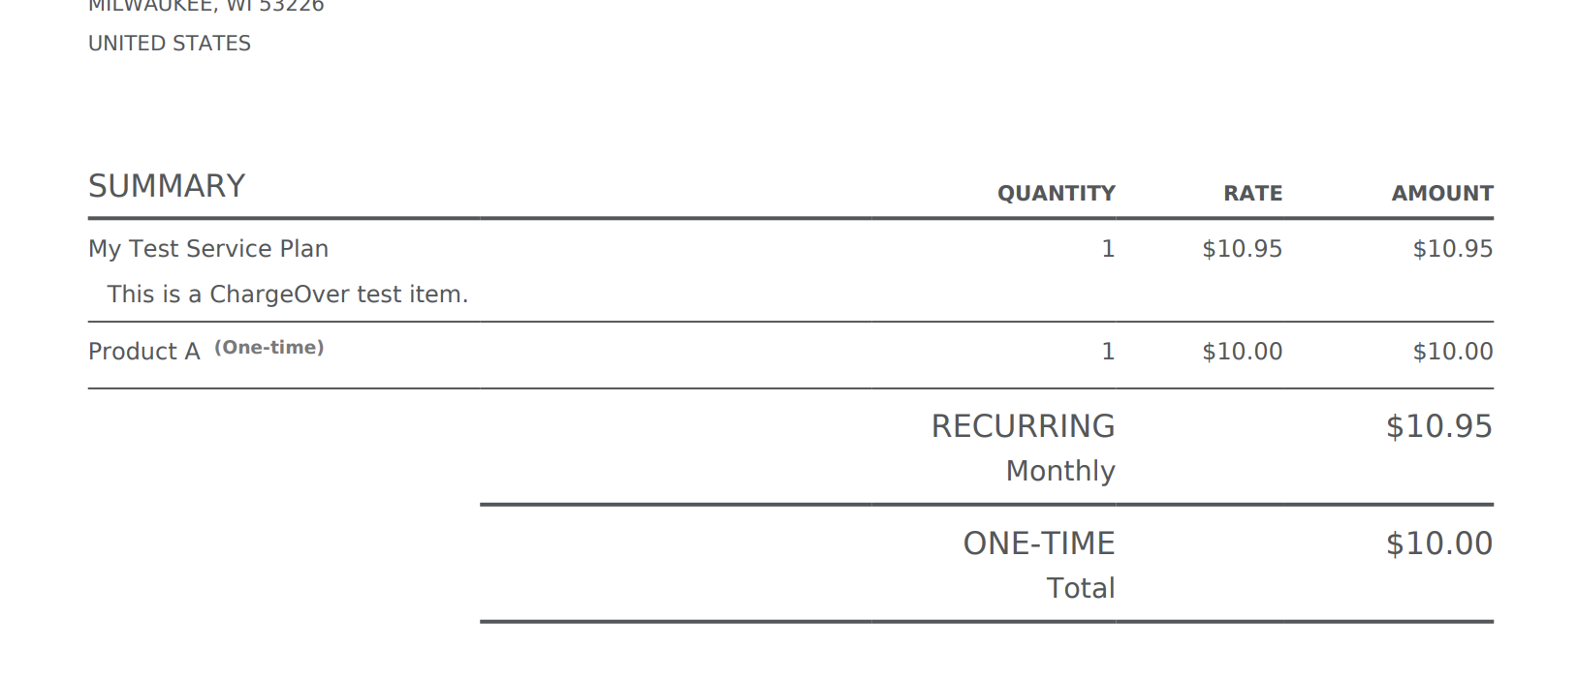Click the QUANTITY column header
The image size is (1578, 682).
pos(1056,194)
